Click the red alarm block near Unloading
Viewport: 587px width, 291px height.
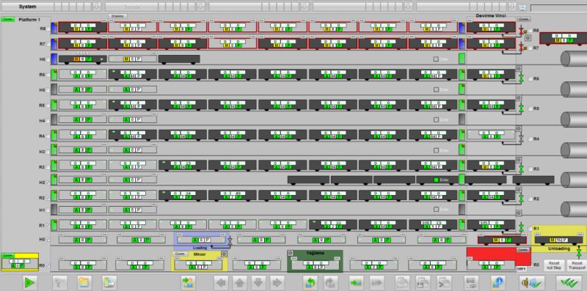[x=498, y=257]
